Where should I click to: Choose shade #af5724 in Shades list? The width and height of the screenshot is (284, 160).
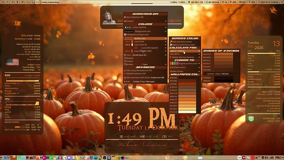tap(223, 54)
